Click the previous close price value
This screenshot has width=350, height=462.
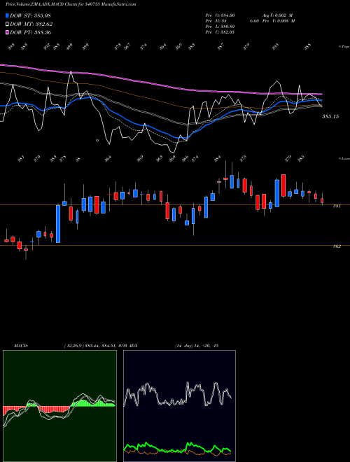tap(220, 32)
